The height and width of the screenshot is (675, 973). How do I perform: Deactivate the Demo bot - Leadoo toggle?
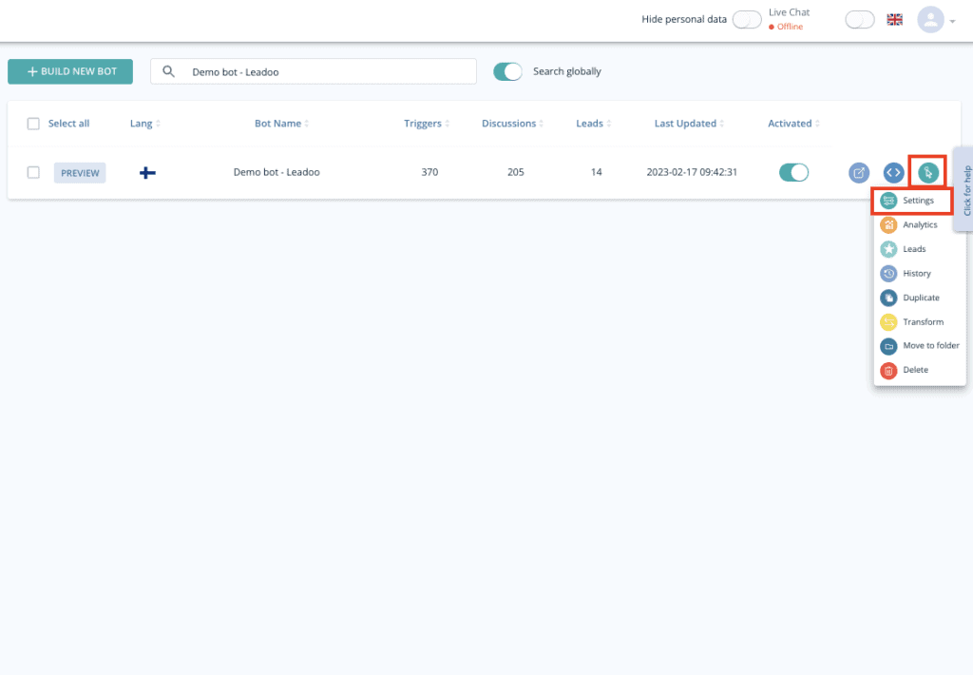793,172
